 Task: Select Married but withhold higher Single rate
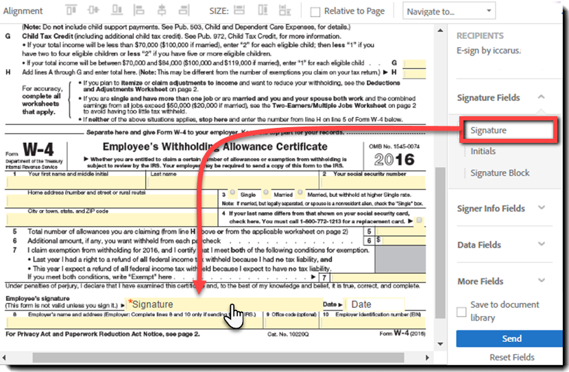pos(300,192)
